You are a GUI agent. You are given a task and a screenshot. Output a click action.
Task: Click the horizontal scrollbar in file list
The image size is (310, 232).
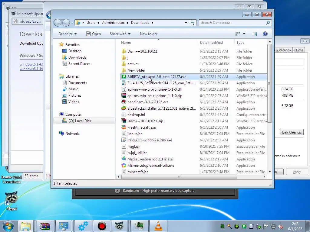coord(179,177)
